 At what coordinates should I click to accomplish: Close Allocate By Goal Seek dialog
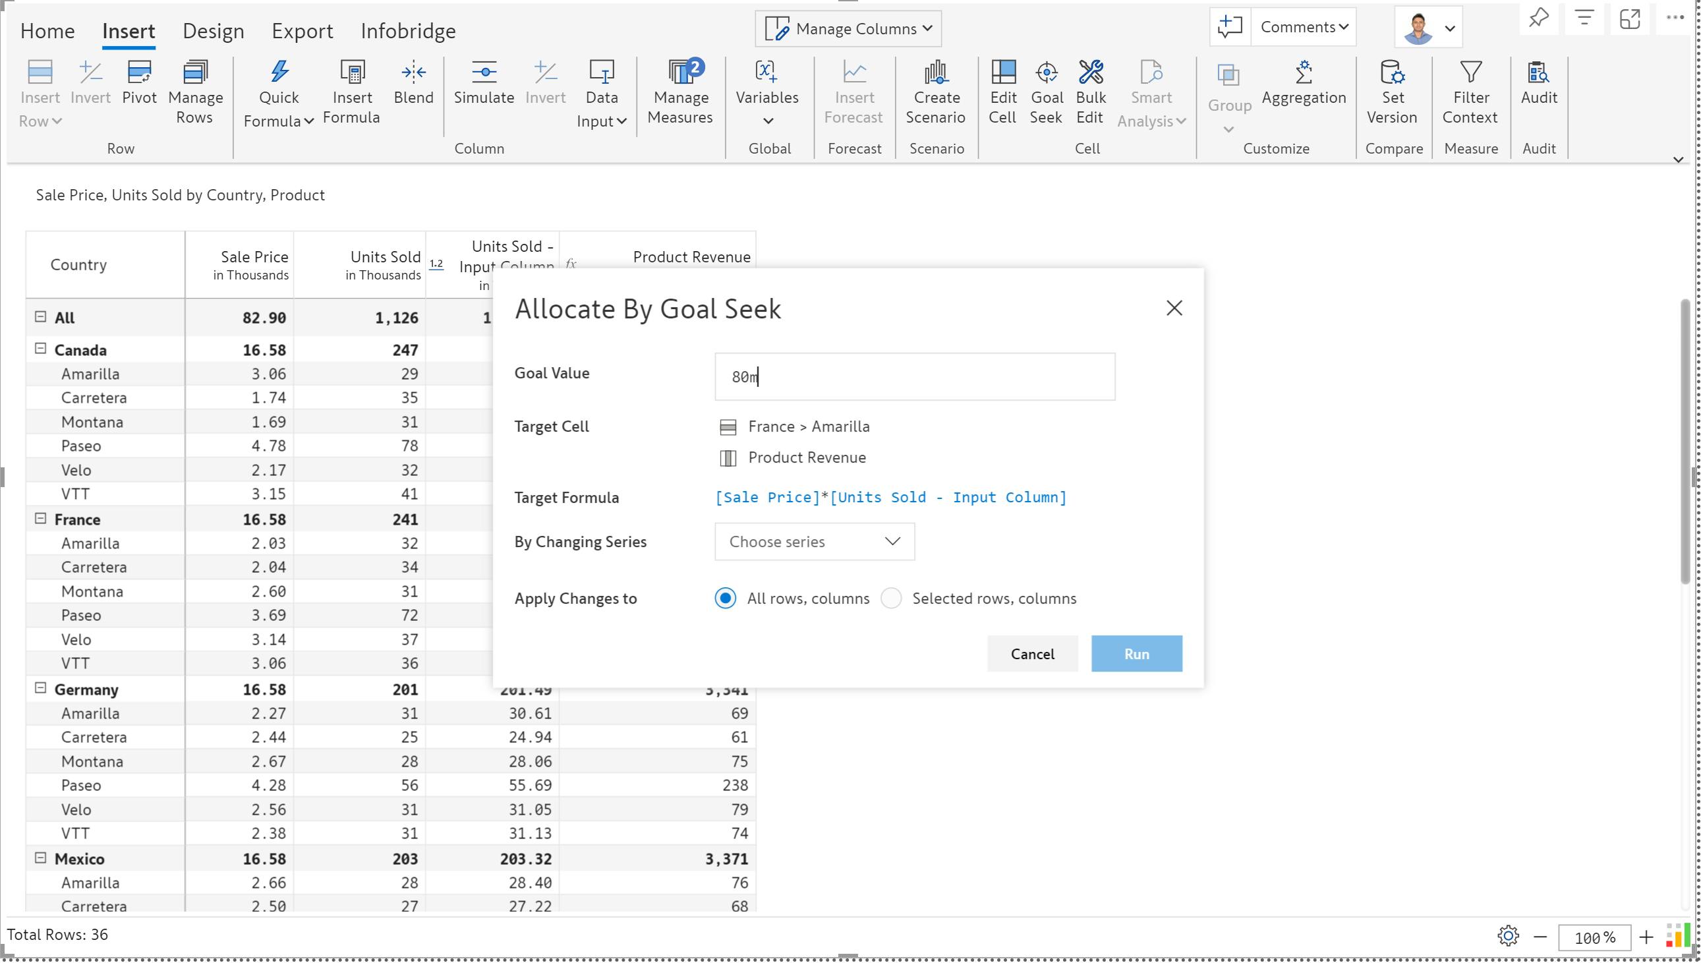click(x=1174, y=308)
